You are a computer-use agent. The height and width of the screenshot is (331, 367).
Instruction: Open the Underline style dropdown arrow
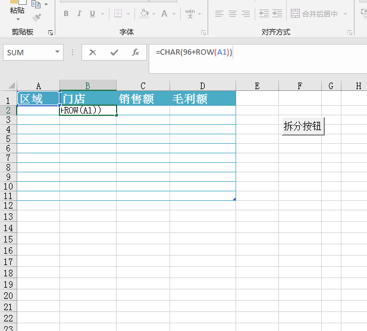[x=102, y=14]
